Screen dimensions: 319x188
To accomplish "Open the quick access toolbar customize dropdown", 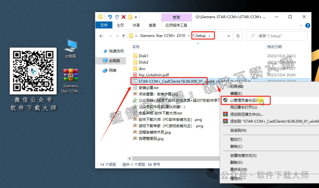I will 136,17.
